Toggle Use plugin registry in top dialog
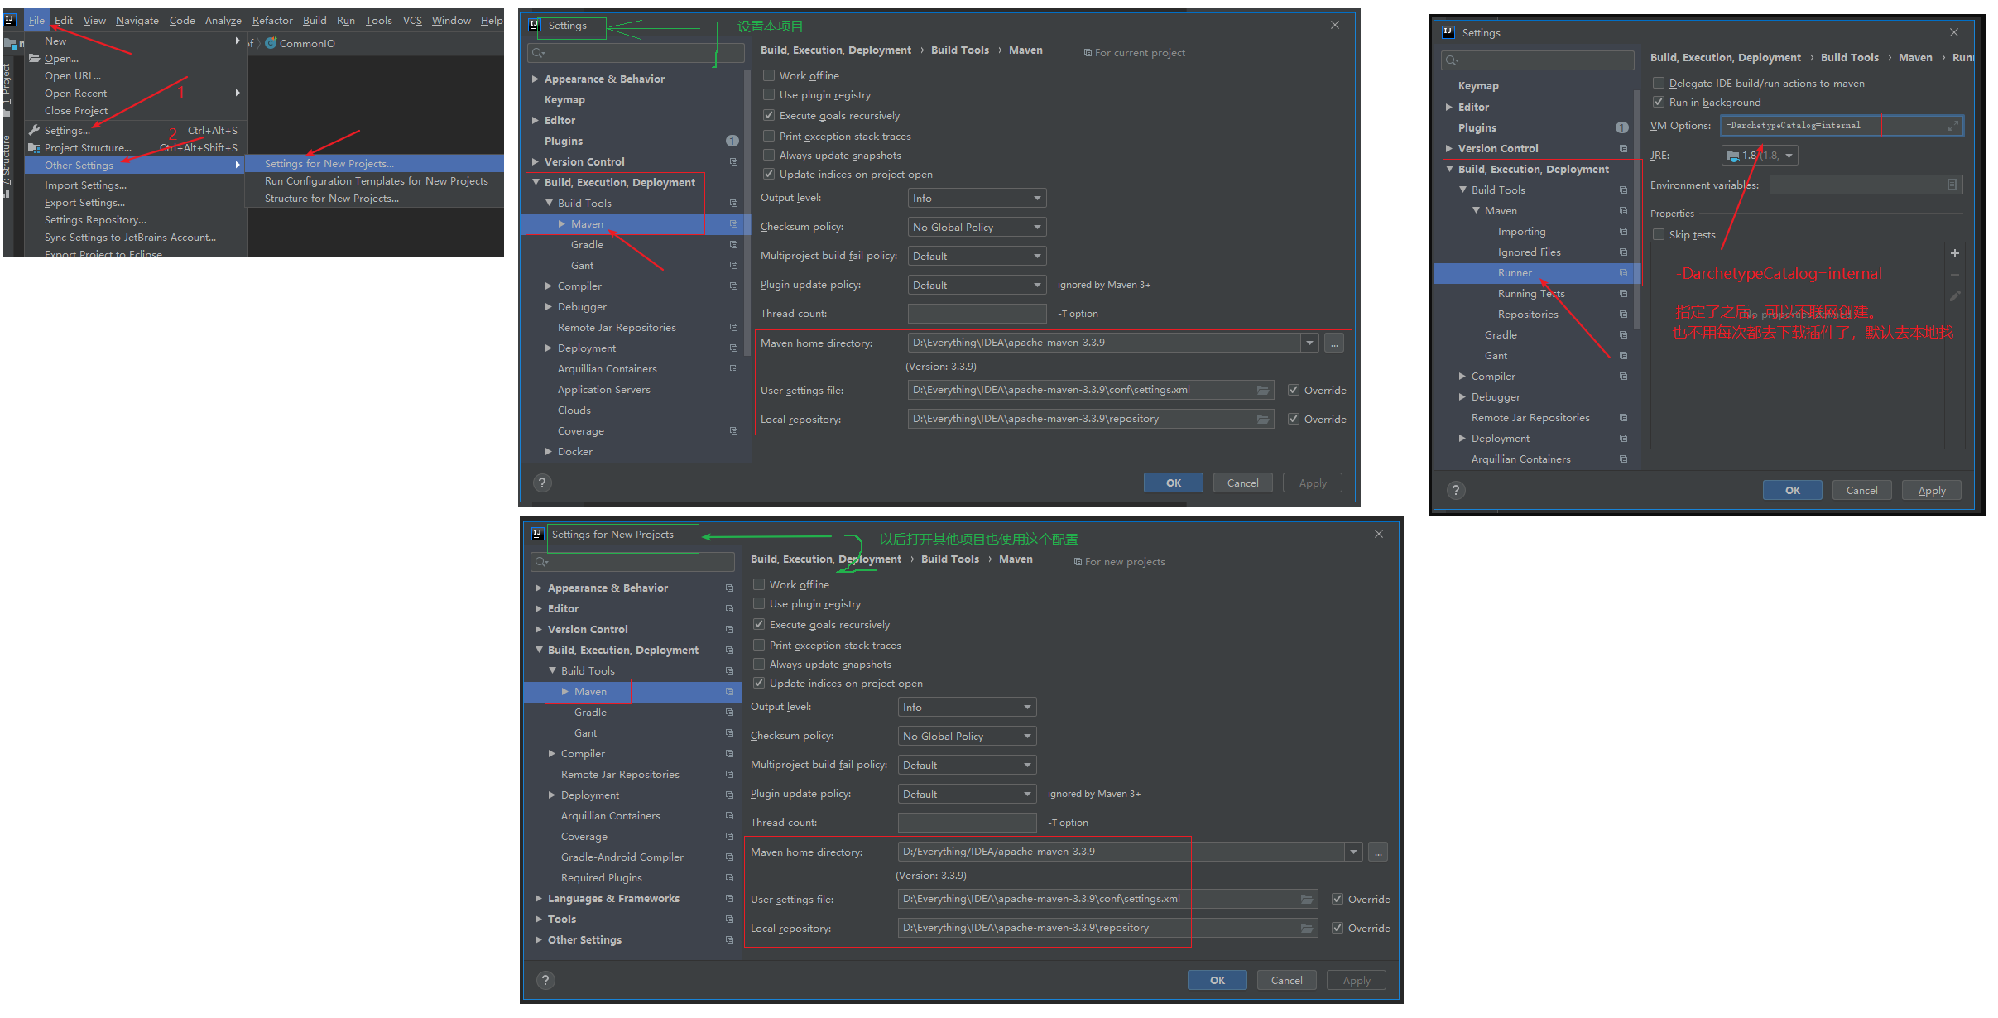1998x1018 pixels. [769, 94]
